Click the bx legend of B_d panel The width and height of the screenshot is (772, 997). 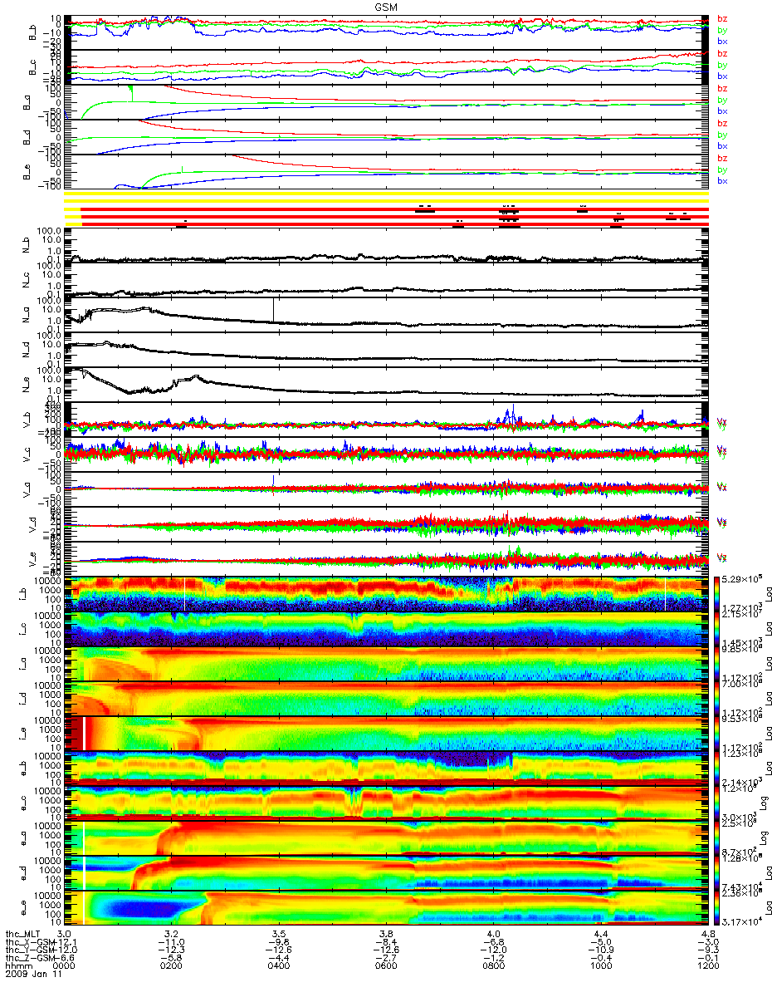721,145
